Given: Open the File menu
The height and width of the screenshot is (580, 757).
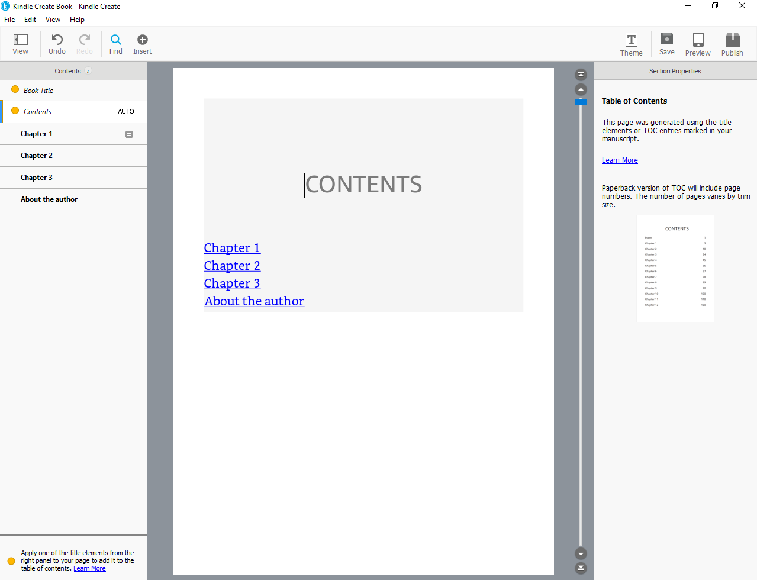Looking at the screenshot, I should point(9,19).
